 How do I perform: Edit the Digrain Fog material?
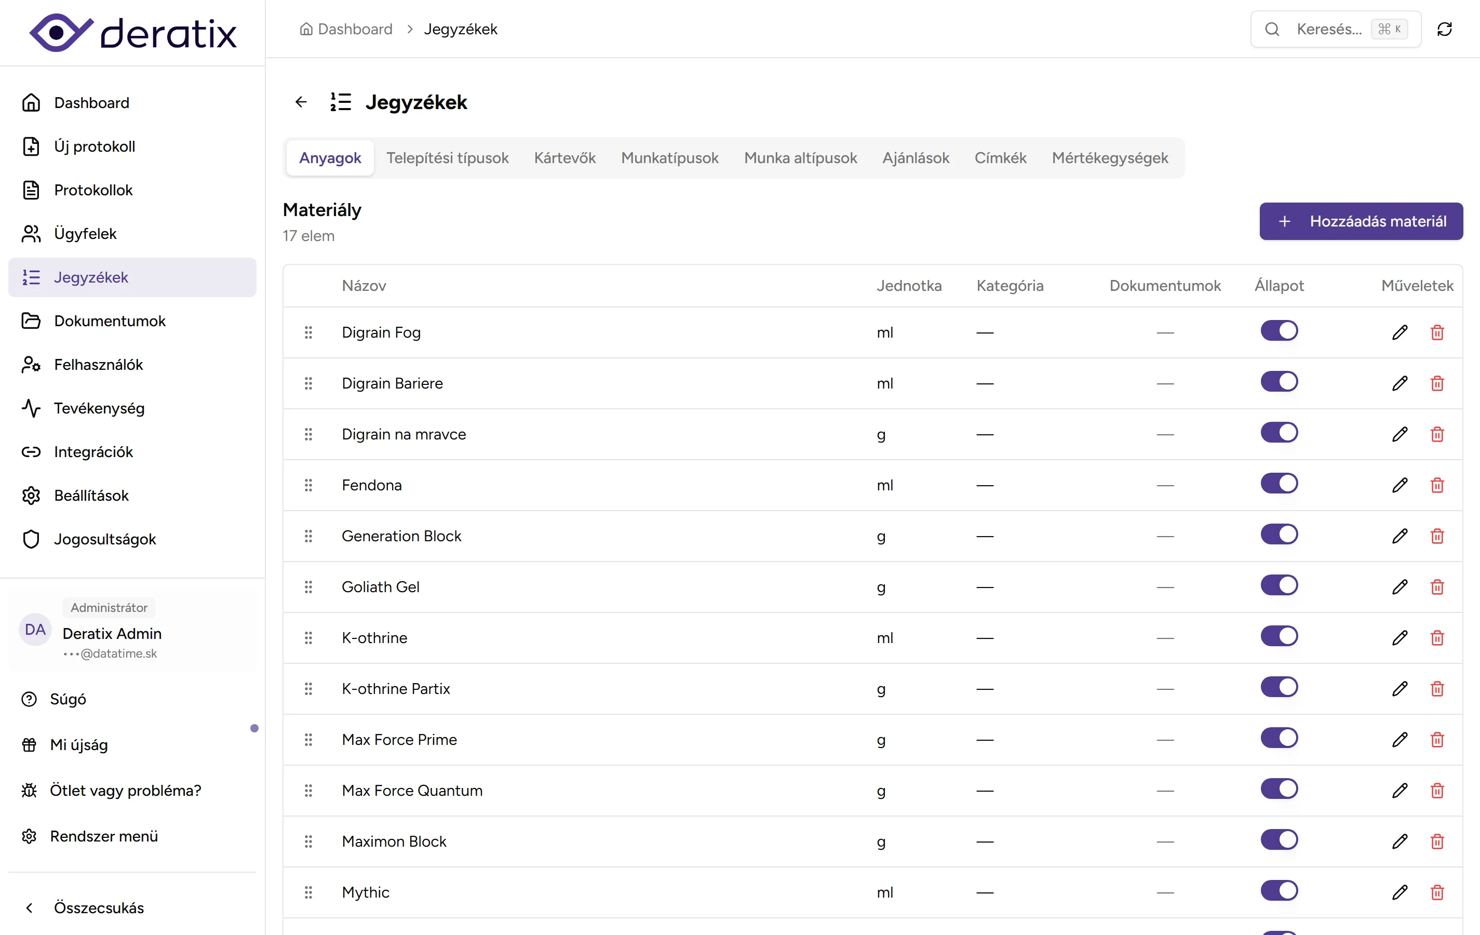(x=1400, y=332)
